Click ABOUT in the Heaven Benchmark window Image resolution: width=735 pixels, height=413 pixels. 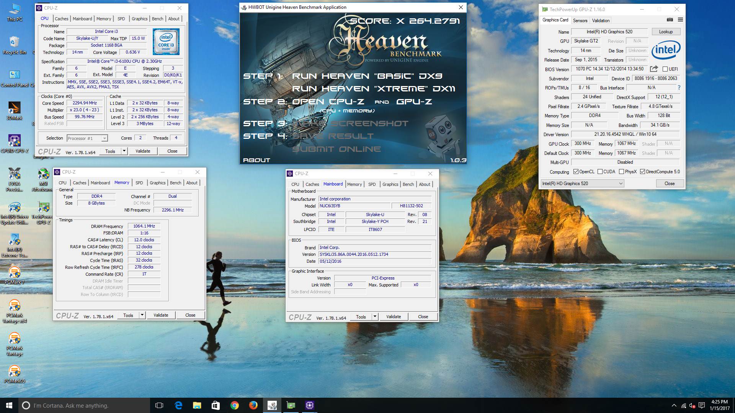pos(256,160)
